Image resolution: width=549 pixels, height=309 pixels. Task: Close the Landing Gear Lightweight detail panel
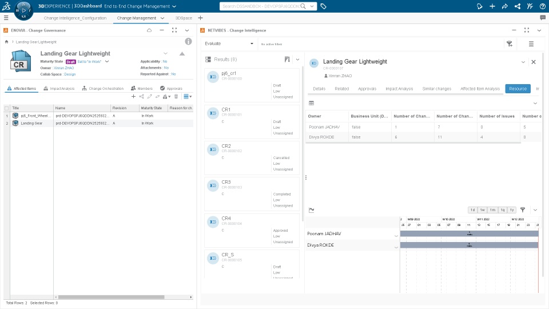point(534,62)
